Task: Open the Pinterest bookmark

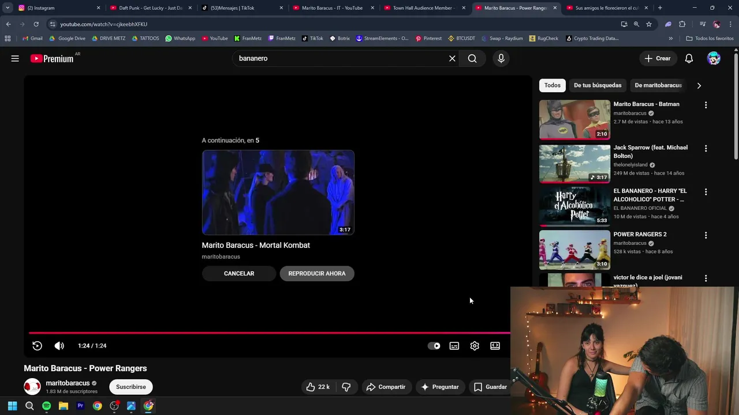Action: click(428, 39)
